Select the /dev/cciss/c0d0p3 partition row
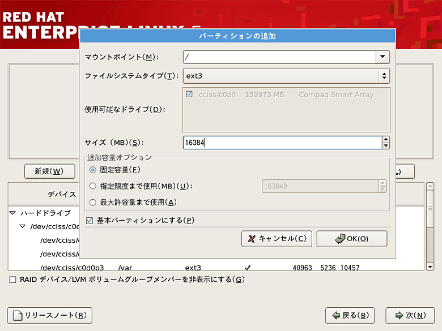The height and width of the screenshot is (331, 442). (x=216, y=268)
